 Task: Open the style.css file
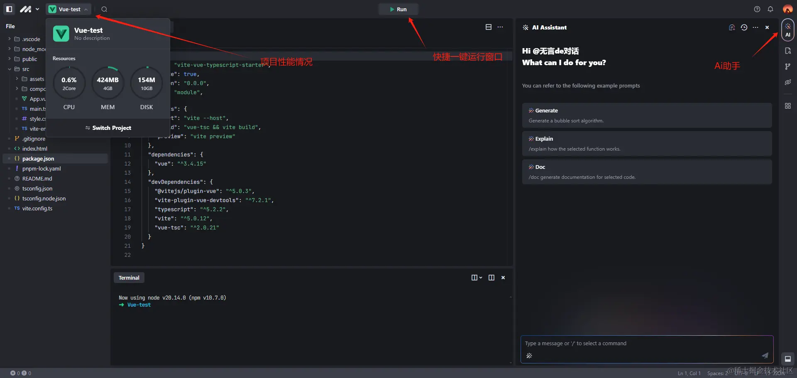[x=33, y=119]
